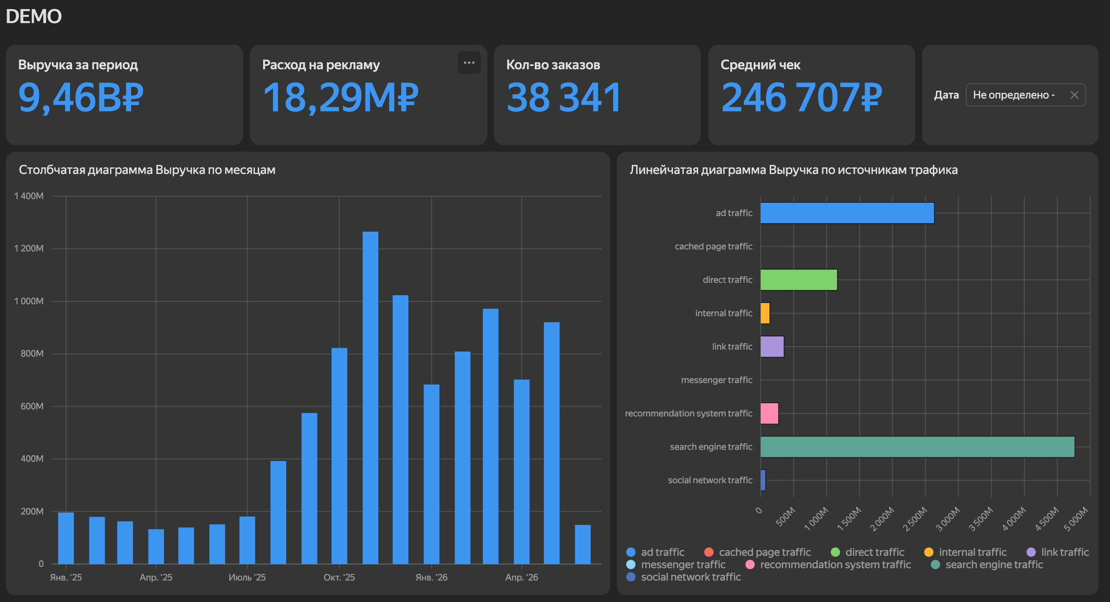Toggle cached page traffic legend item
1110x602 pixels.
757,552
